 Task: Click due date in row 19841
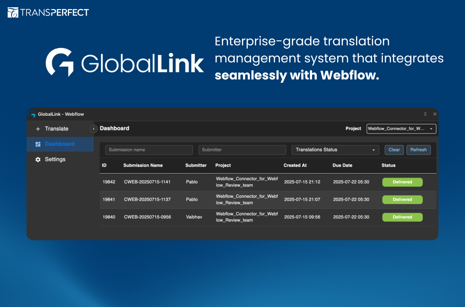click(x=351, y=200)
